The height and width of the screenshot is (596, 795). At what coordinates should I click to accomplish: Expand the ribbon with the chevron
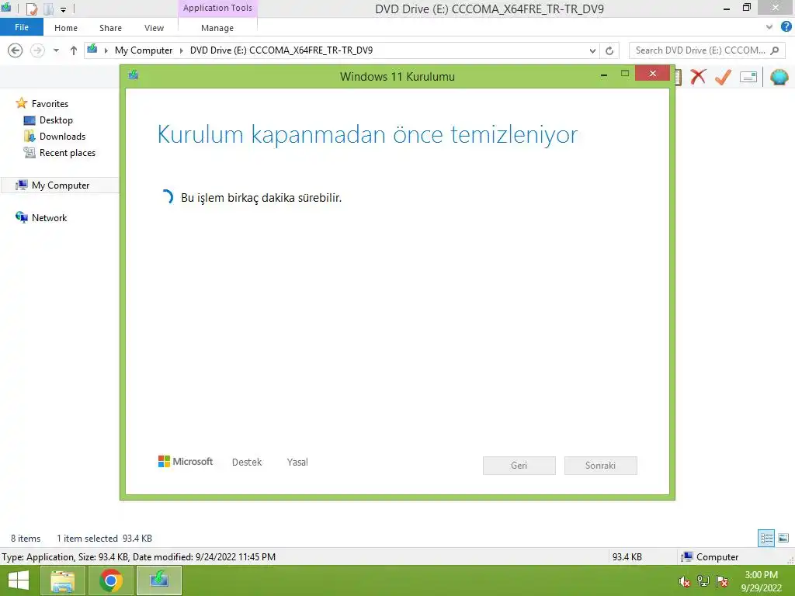(x=769, y=27)
